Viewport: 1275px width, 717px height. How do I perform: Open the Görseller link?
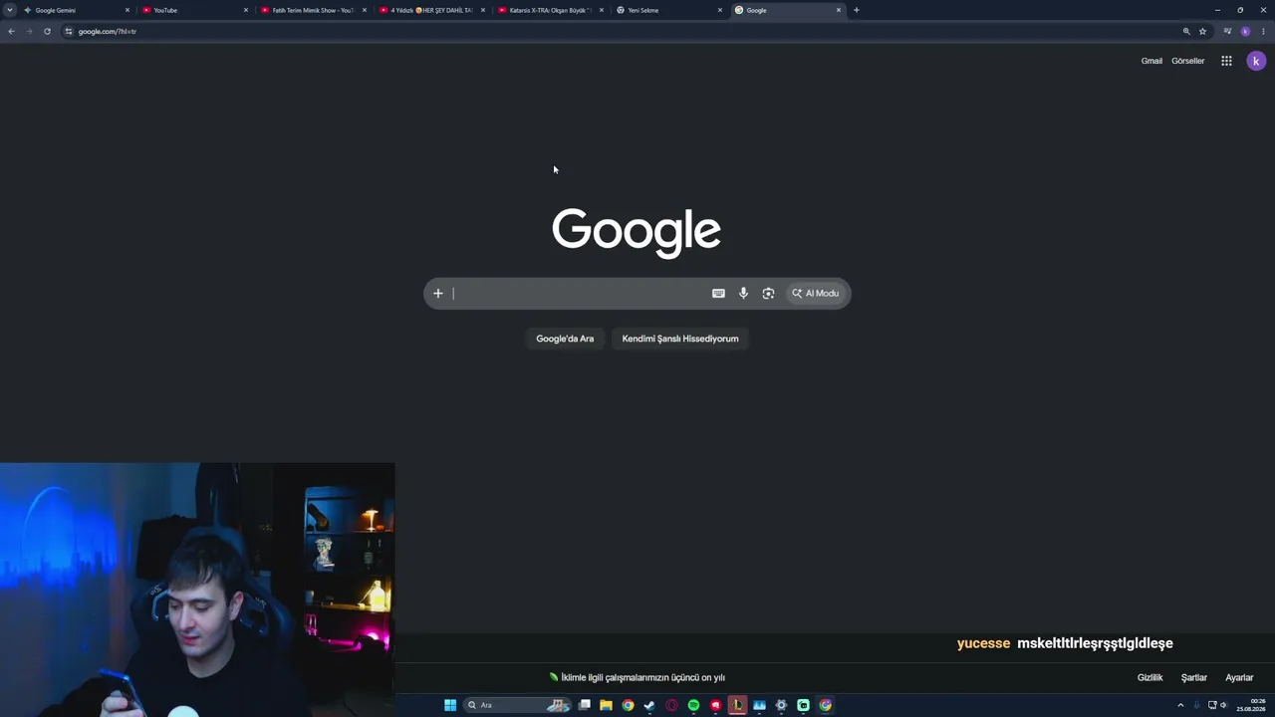(1187, 61)
